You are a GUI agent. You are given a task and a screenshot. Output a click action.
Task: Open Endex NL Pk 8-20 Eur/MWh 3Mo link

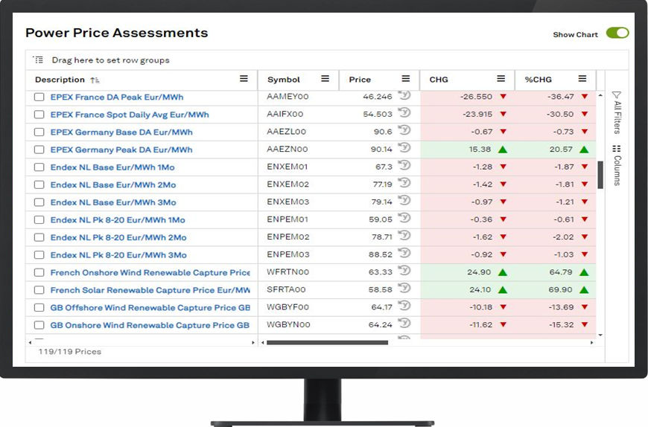118,255
